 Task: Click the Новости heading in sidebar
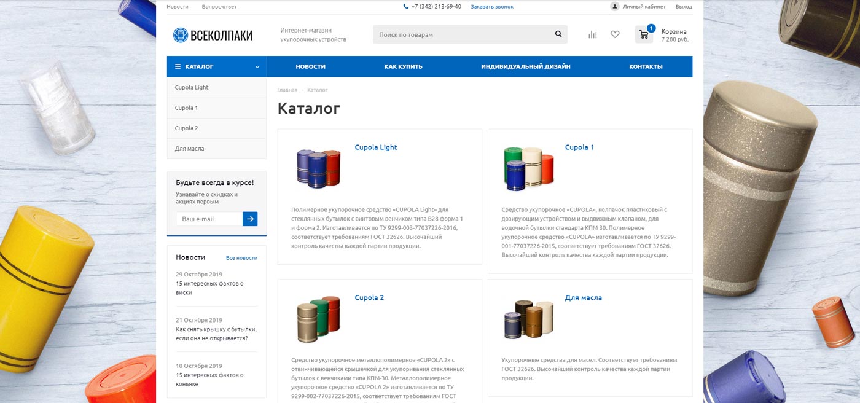(190, 257)
